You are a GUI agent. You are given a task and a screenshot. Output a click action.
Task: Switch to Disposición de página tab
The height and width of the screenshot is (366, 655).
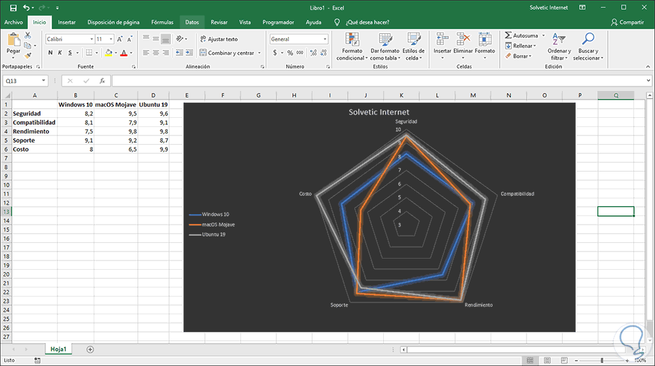(113, 22)
